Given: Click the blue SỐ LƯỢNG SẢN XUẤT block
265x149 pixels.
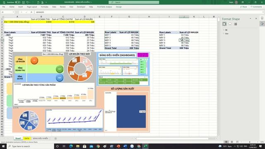Looking at the screenshot, I should click(131, 111).
